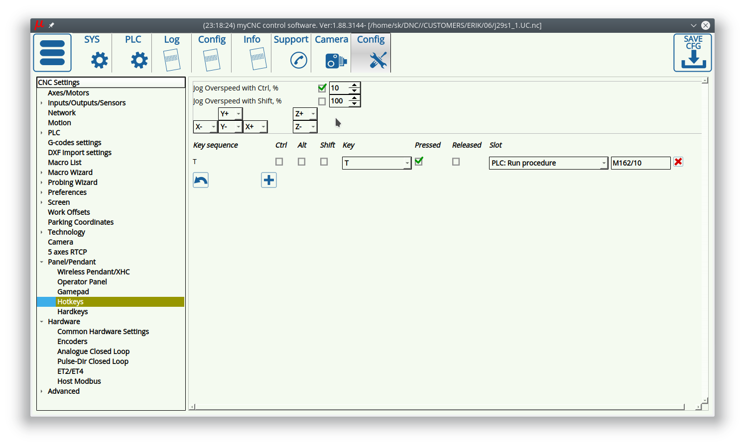This screenshot has width=745, height=447.
Task: Expand the Macro Wizard tree node
Action: coord(42,173)
